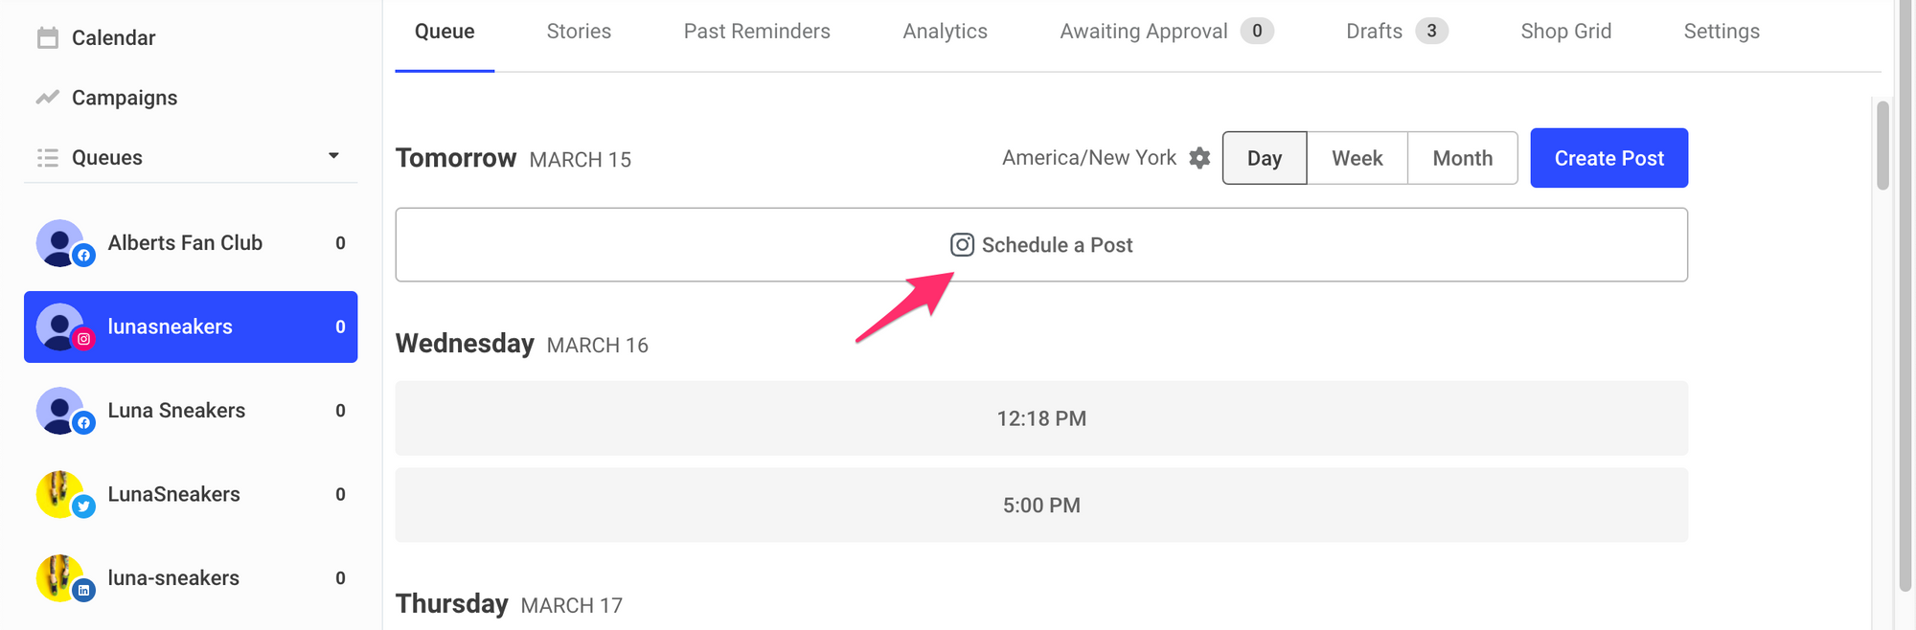Click the Calendar icon in the sidebar
The height and width of the screenshot is (630, 1916).
[47, 37]
